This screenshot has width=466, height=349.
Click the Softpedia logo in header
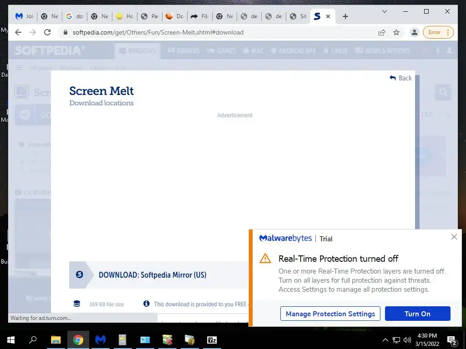[x=49, y=50]
